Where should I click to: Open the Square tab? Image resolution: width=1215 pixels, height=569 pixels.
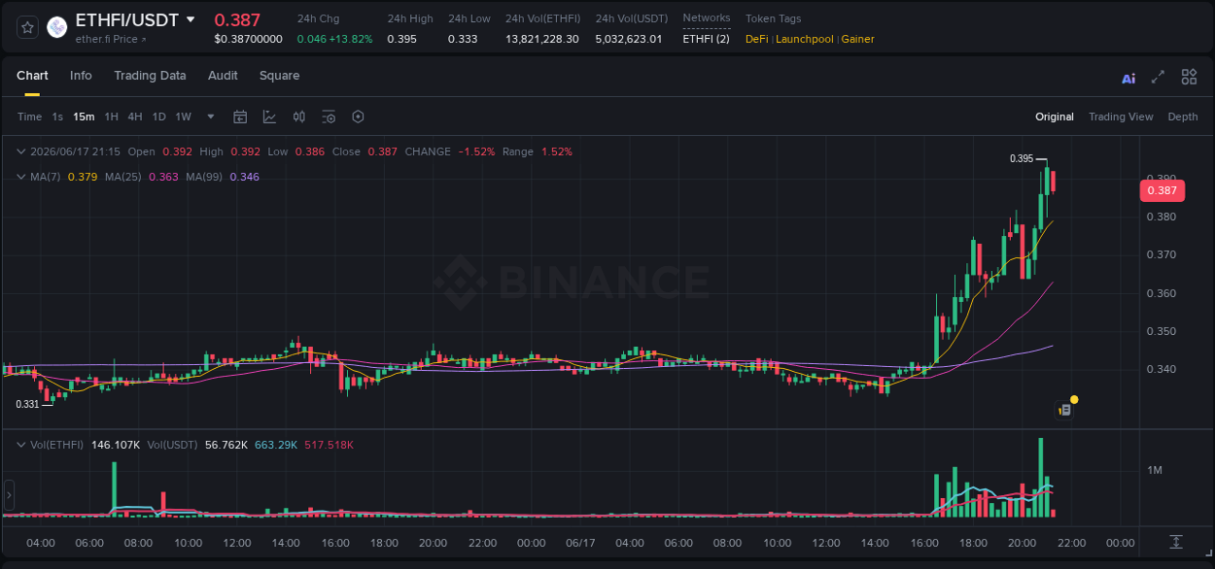[x=279, y=76]
